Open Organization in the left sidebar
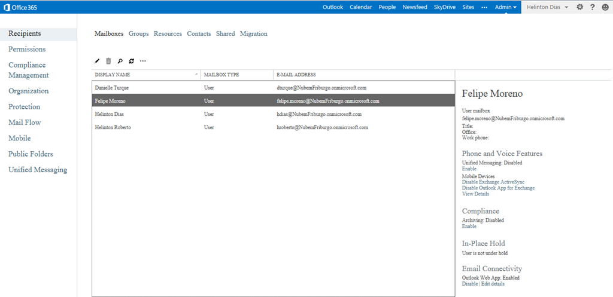Image resolution: width=613 pixels, height=297 pixels. [x=29, y=91]
